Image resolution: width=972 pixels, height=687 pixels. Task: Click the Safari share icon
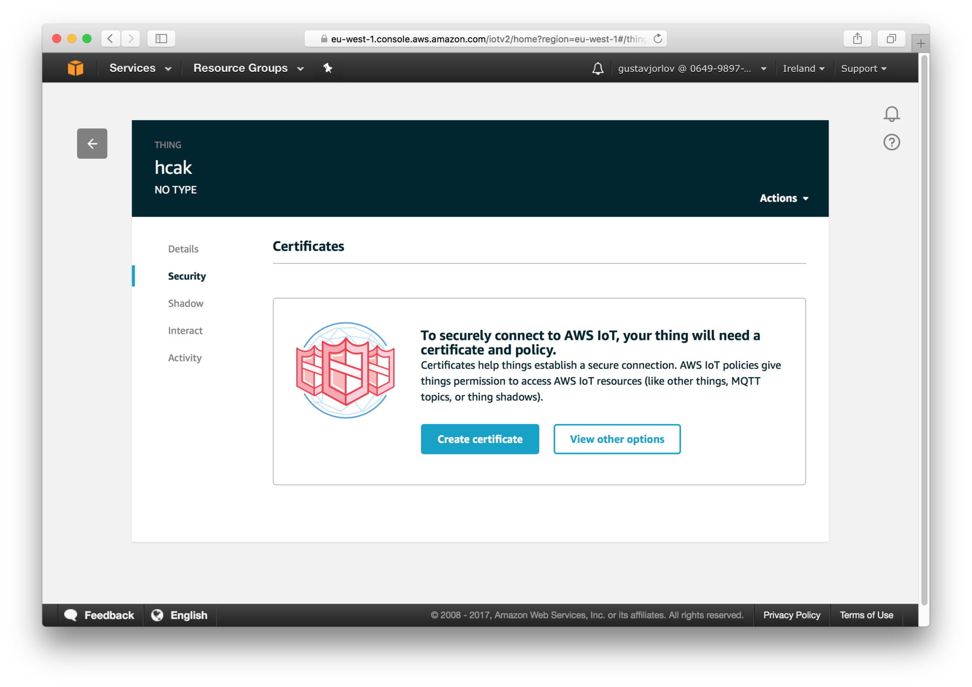click(x=857, y=39)
